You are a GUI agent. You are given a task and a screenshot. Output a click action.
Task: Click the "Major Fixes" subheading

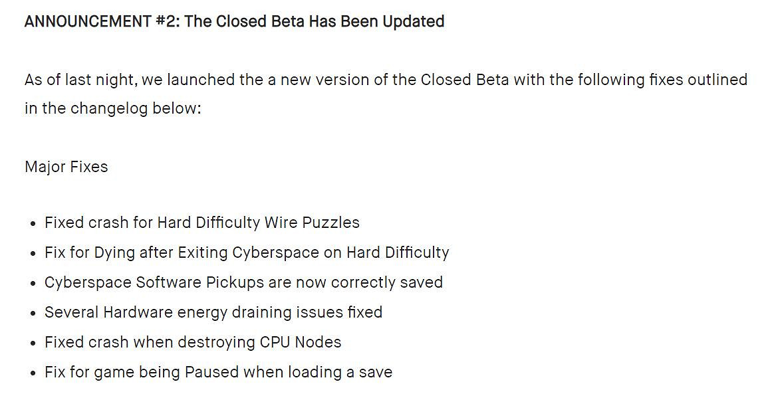(66, 166)
